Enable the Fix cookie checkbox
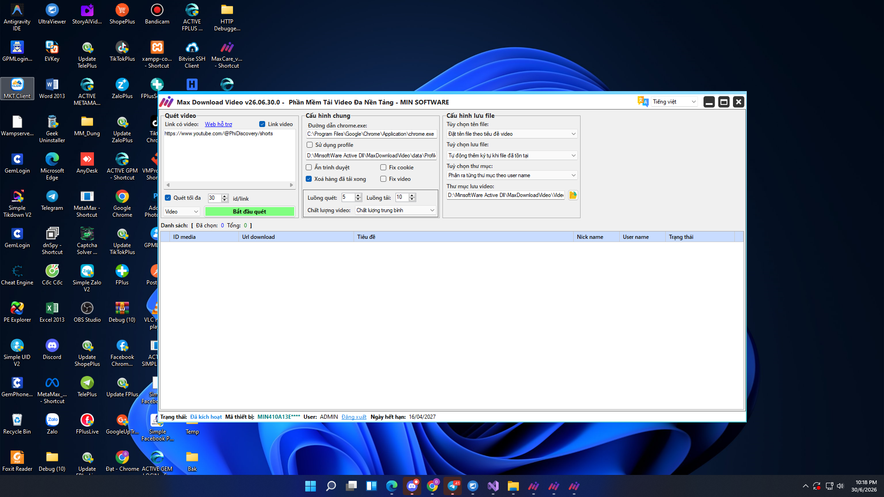884x497 pixels. pyautogui.click(x=384, y=168)
